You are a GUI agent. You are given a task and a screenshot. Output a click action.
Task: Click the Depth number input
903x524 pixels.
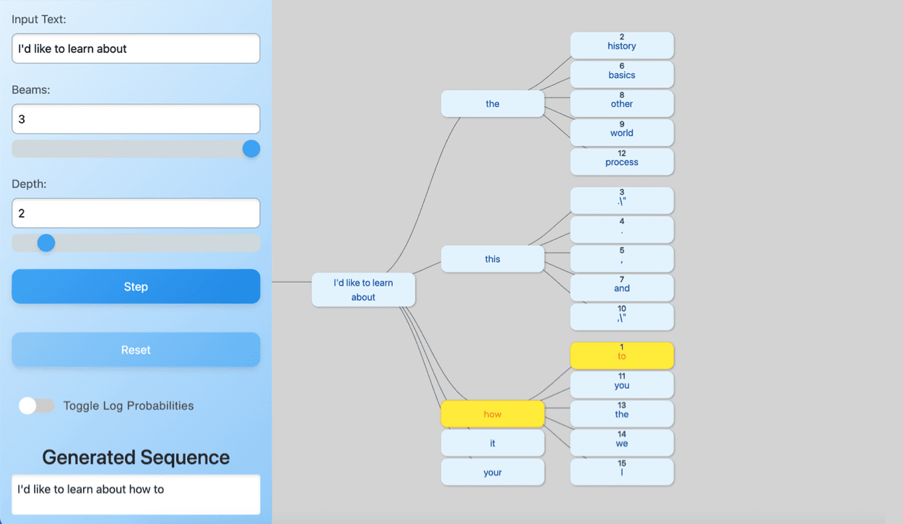135,213
